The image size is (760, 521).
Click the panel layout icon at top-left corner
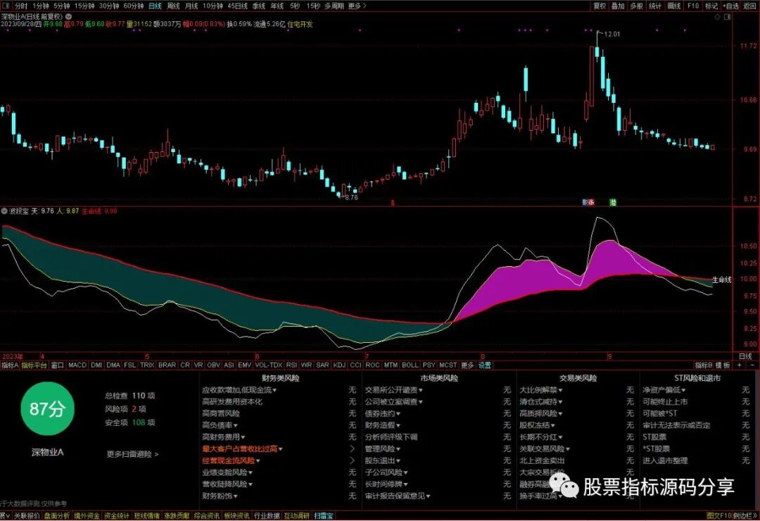[x=6, y=6]
